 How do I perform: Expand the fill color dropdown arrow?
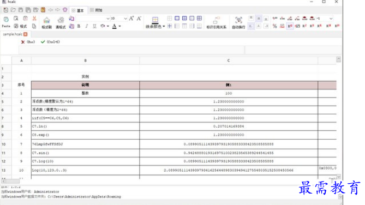tap(108, 26)
